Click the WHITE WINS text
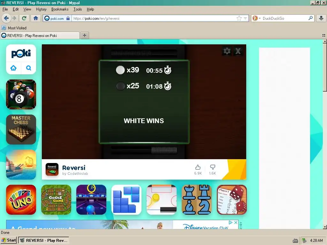The image size is (327, 245). coord(144,121)
